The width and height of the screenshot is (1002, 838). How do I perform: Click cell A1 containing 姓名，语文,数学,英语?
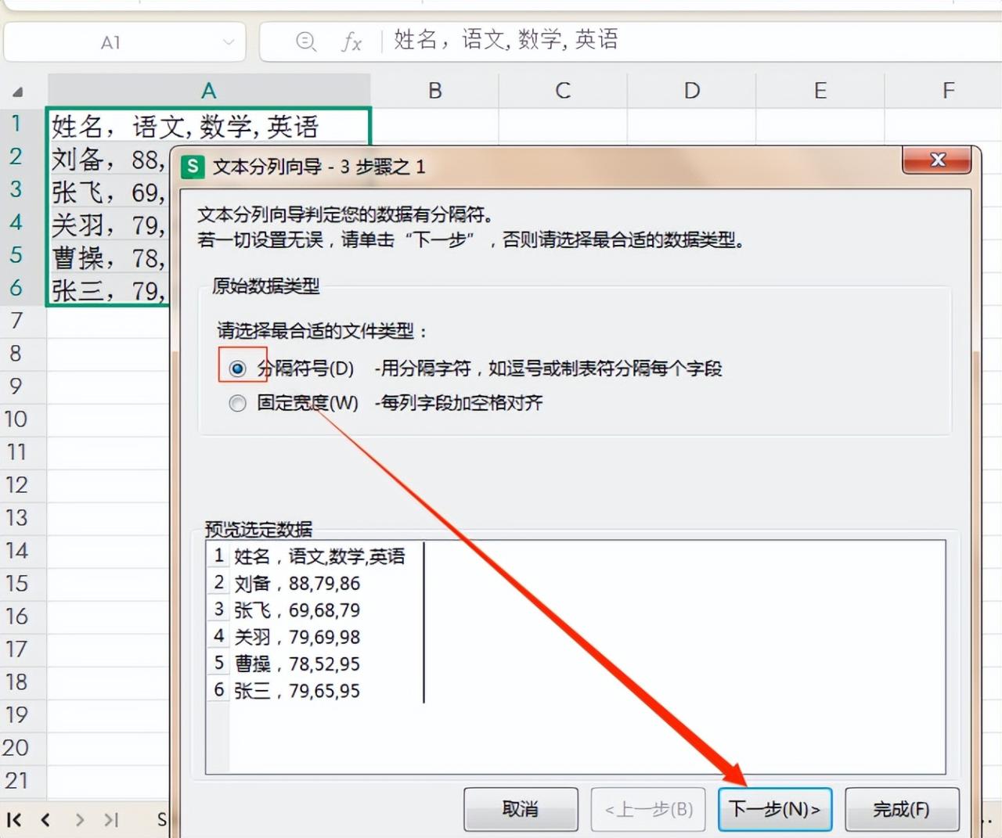(208, 125)
